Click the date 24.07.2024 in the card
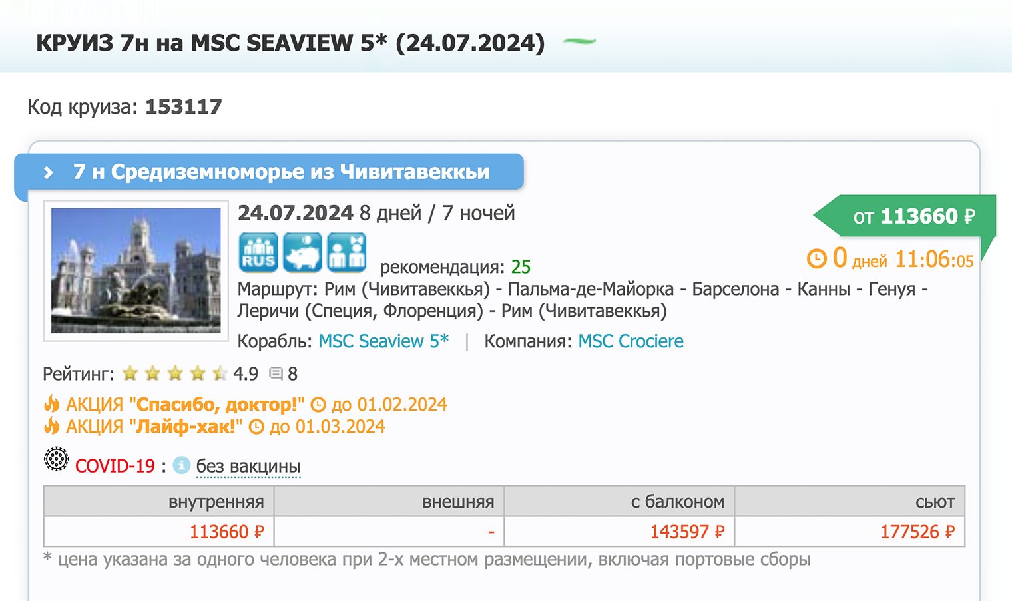The width and height of the screenshot is (1012, 601). (x=295, y=213)
